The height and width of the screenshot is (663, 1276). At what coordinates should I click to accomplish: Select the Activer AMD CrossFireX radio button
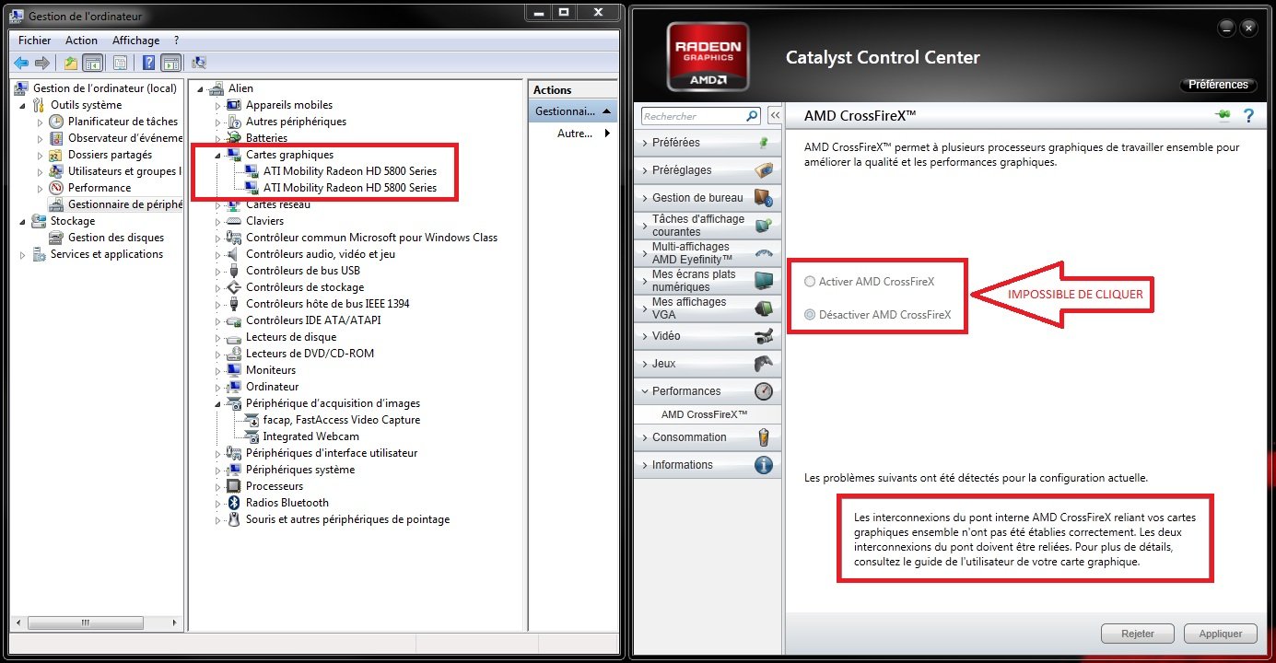click(810, 282)
